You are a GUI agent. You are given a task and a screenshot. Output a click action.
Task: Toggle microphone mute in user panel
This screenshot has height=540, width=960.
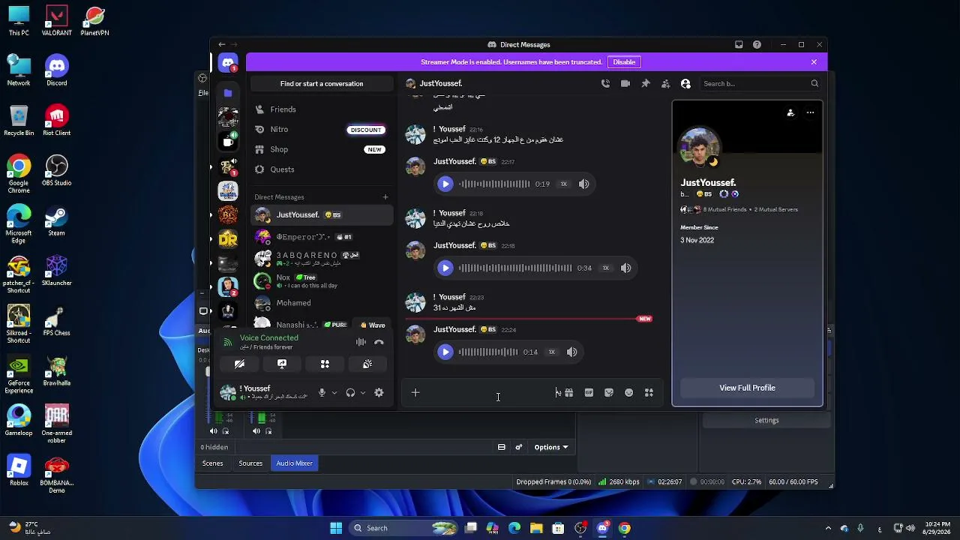coord(322,392)
